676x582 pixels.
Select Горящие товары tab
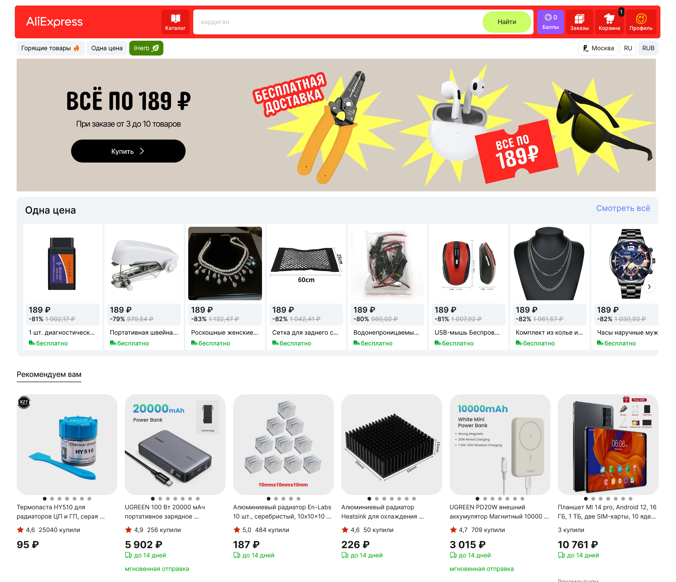(x=50, y=48)
